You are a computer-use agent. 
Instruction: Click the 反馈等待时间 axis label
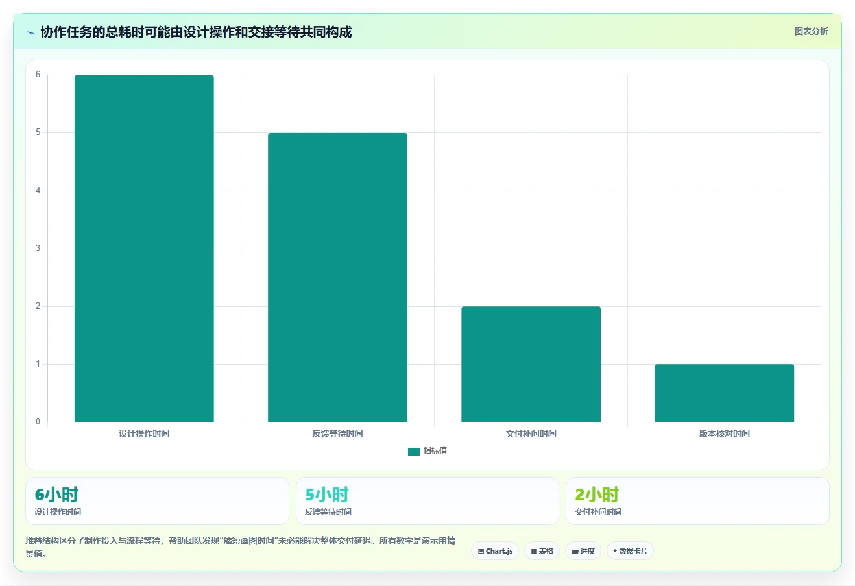[x=337, y=433]
